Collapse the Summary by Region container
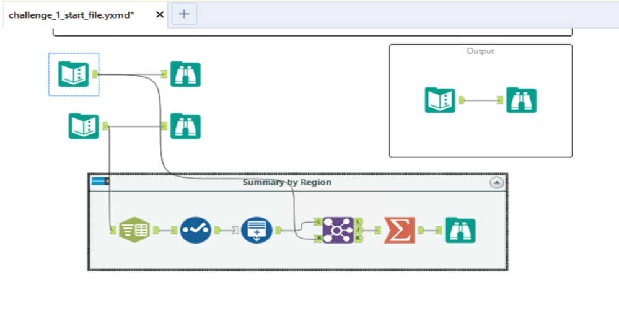The image size is (619, 313). 496,183
